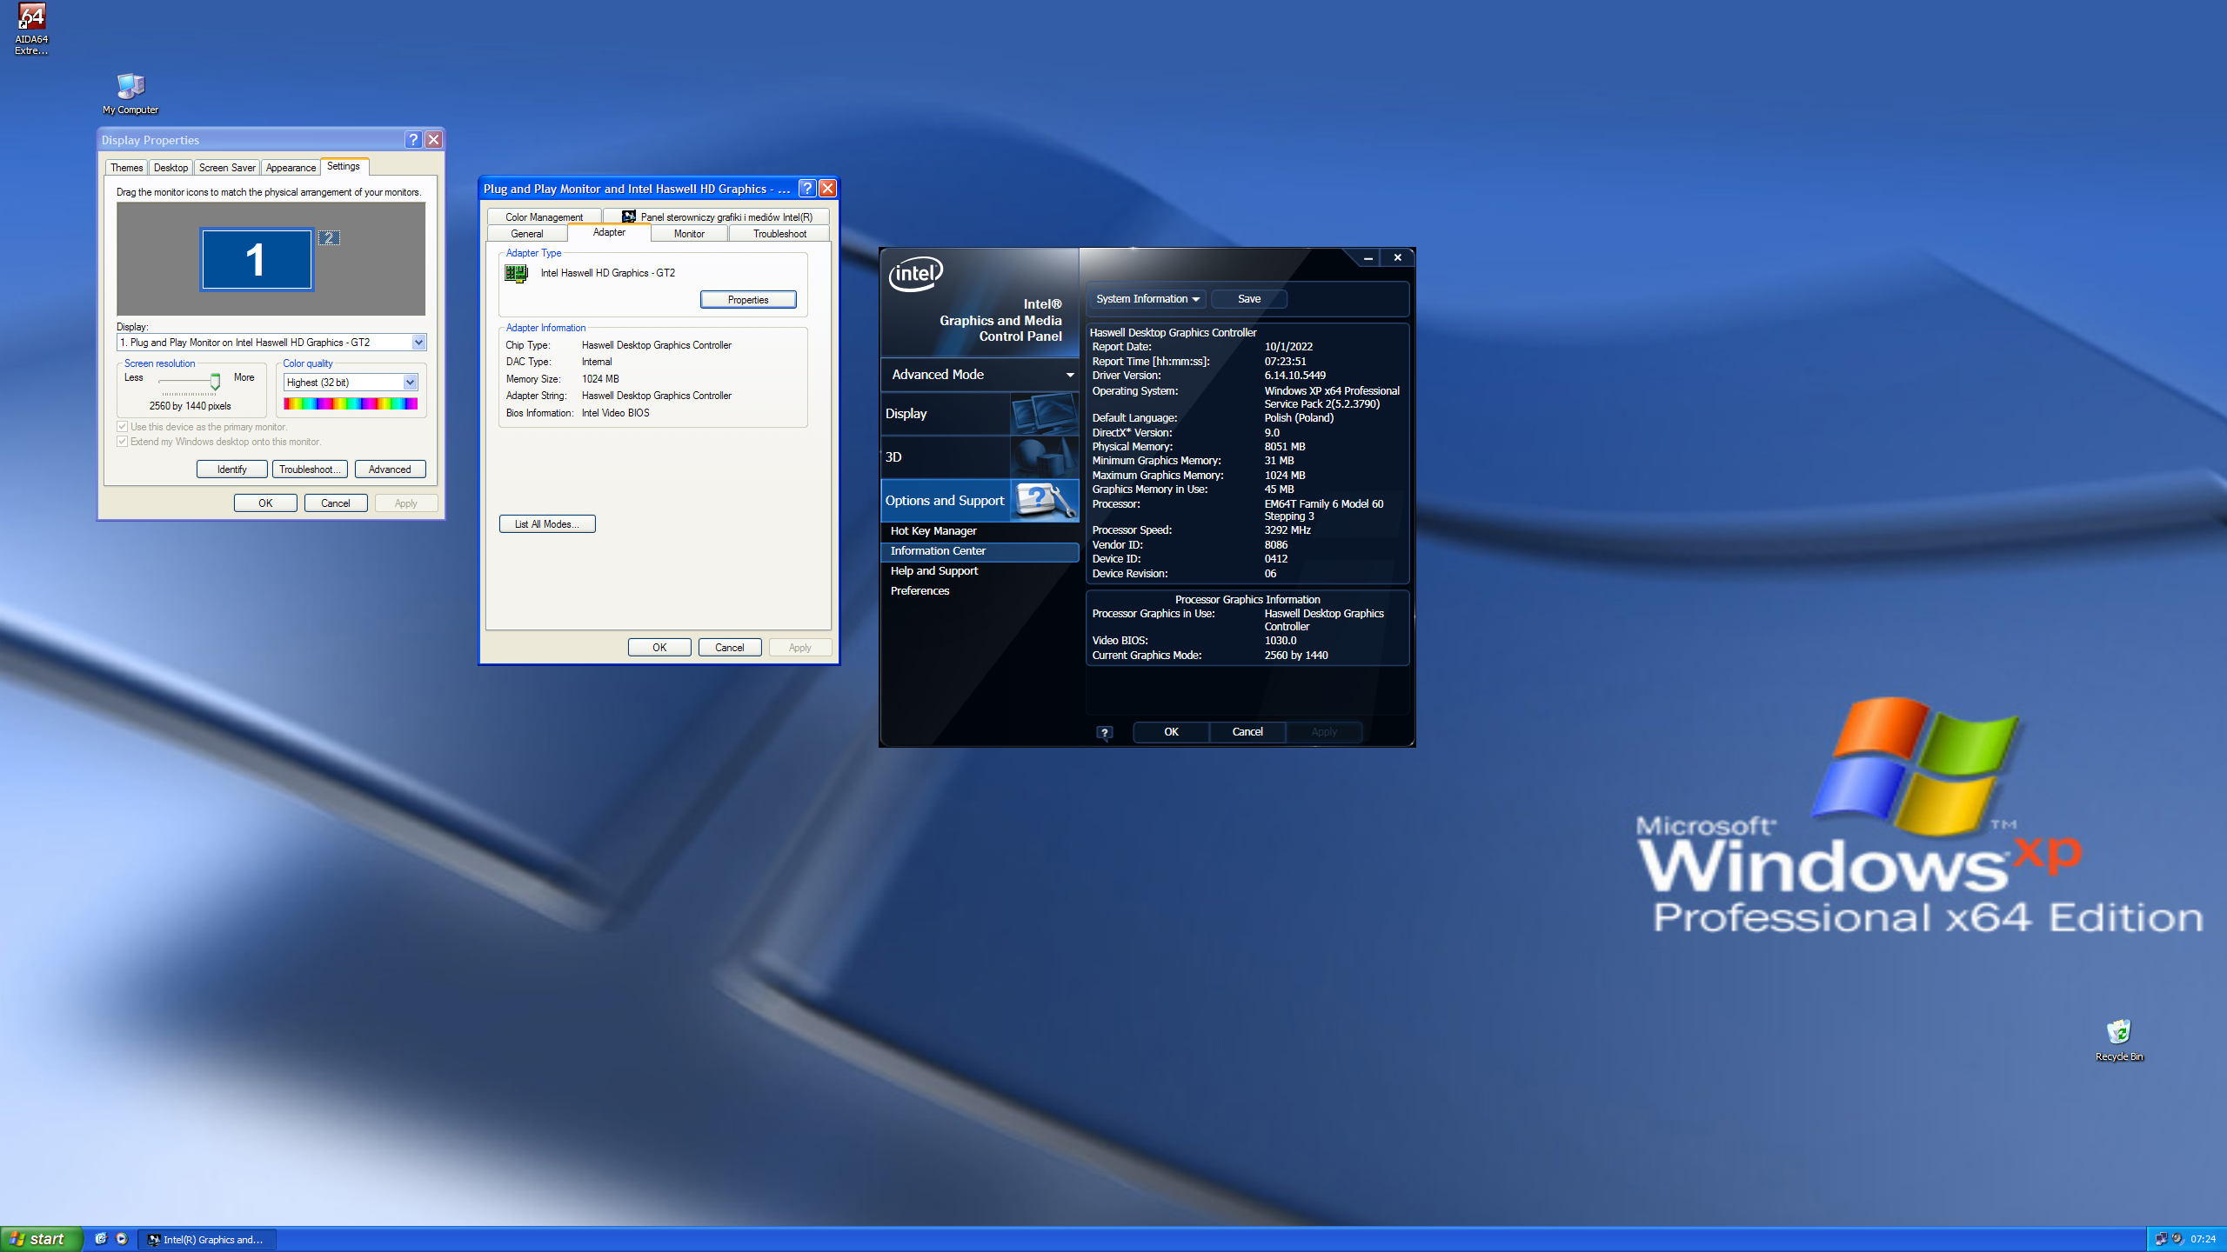Viewport: 2227px width, 1252px height.
Task: Close the Display Properties window
Action: (434, 140)
